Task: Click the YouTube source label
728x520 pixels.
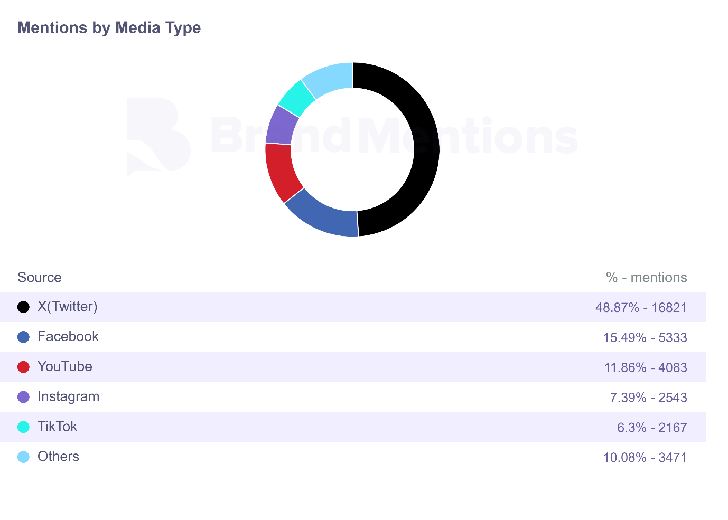Action: pyautogui.click(x=64, y=367)
